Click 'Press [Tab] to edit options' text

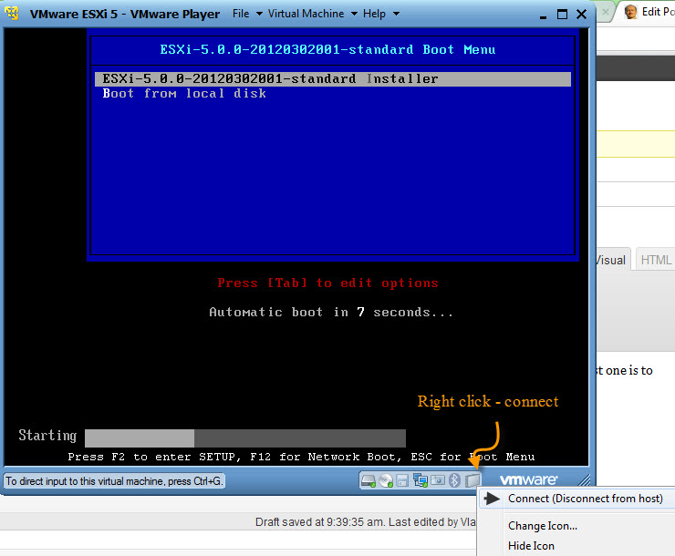[x=327, y=283]
